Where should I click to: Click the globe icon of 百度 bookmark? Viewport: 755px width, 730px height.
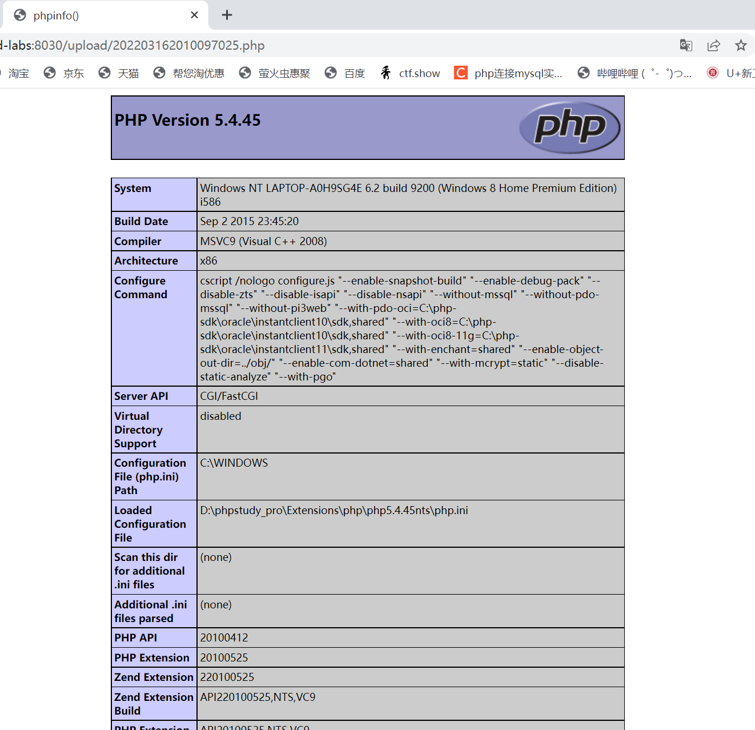(x=331, y=73)
